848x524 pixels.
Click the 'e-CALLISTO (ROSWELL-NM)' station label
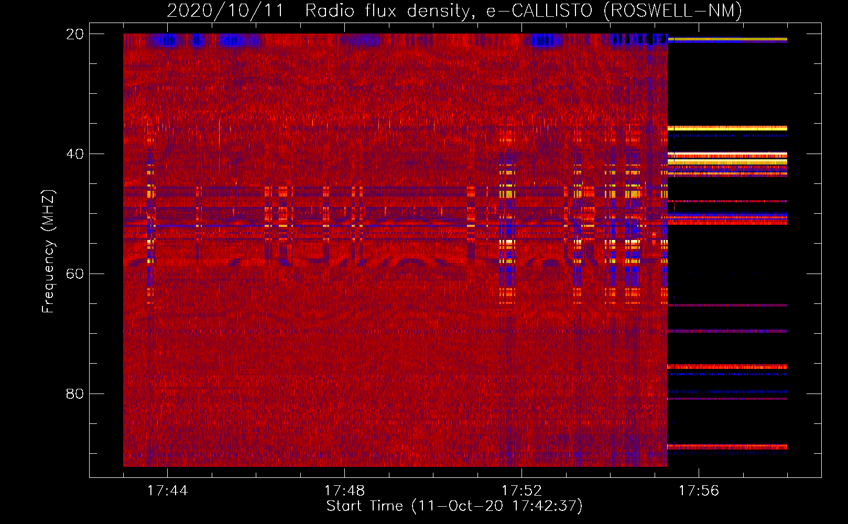pos(614,11)
